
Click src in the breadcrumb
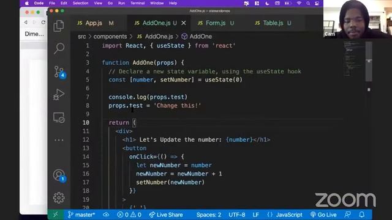81,37
